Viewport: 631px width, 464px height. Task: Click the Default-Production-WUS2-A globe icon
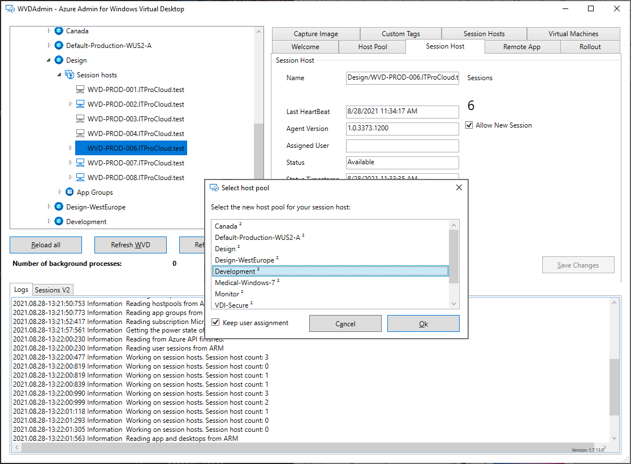coord(59,45)
